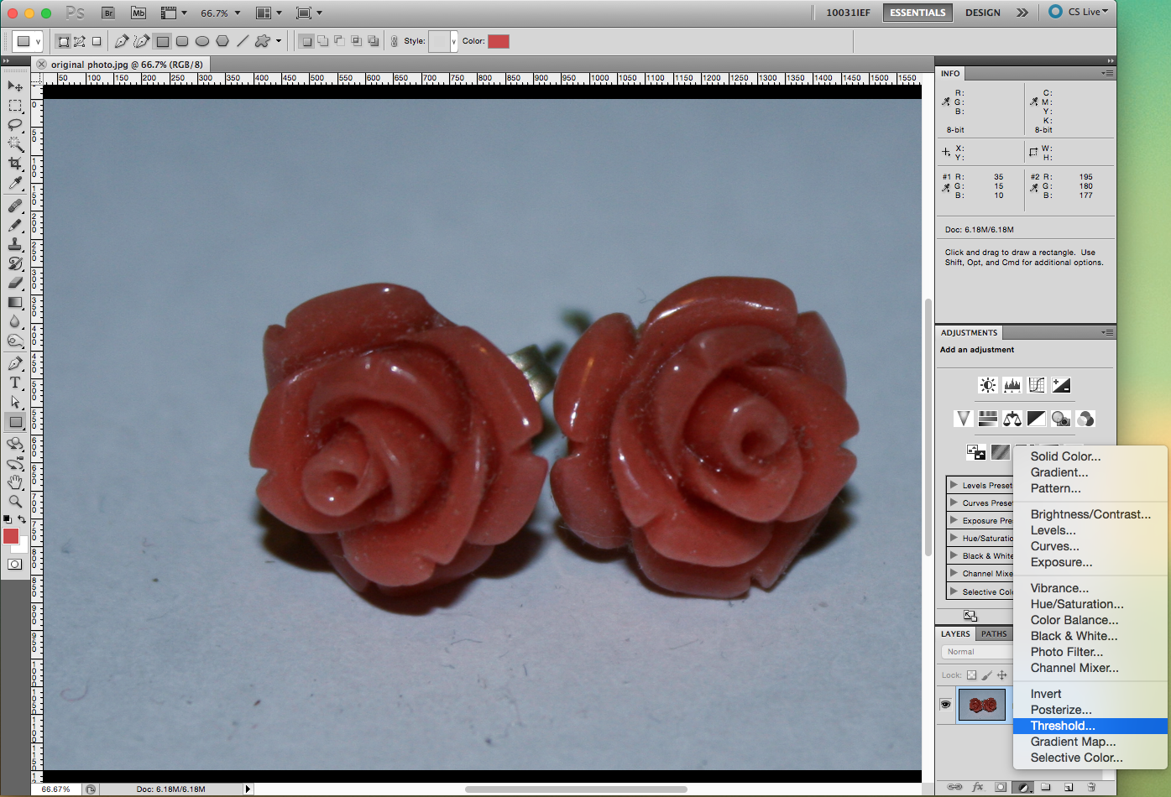
Task: Expand Curves Presets list
Action: (954, 503)
